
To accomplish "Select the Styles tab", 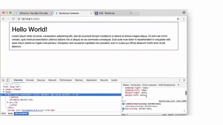I will click(126, 85).
